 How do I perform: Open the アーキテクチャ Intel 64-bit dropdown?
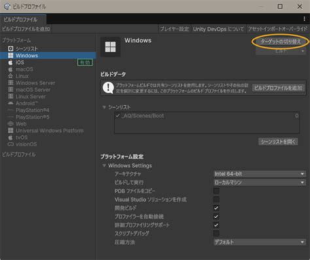tap(260, 174)
